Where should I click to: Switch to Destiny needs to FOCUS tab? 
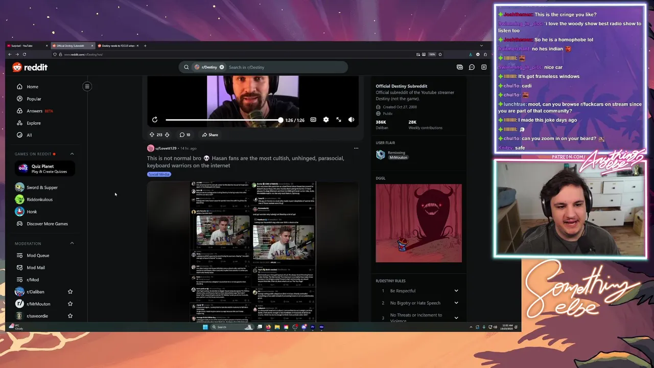(117, 45)
